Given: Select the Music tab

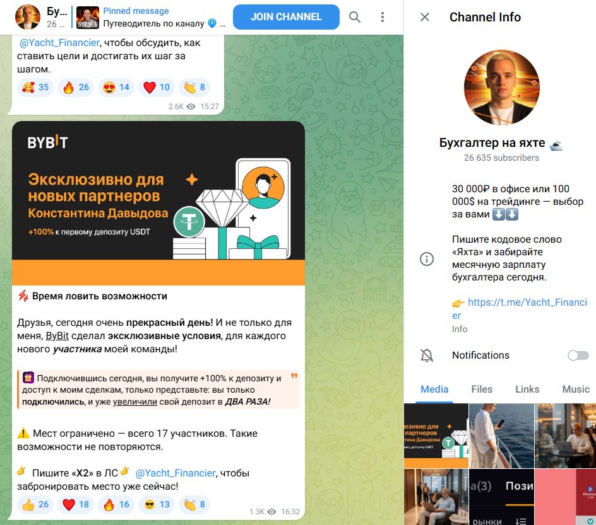Looking at the screenshot, I should pyautogui.click(x=575, y=389).
